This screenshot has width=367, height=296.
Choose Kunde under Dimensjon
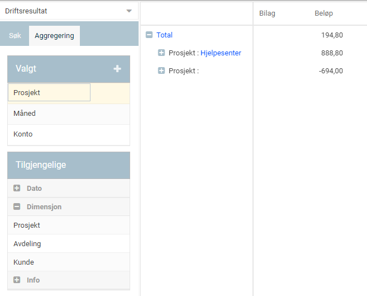[x=69, y=262]
